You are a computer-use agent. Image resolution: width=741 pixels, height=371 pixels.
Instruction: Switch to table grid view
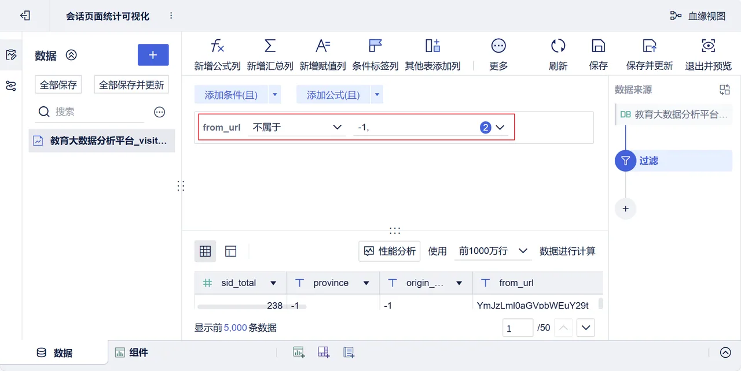click(205, 251)
